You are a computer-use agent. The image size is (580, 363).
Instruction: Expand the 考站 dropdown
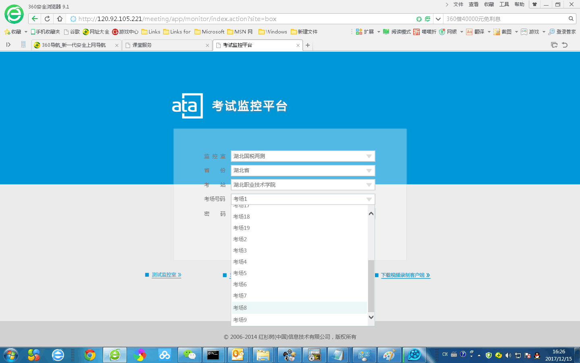pos(369,185)
